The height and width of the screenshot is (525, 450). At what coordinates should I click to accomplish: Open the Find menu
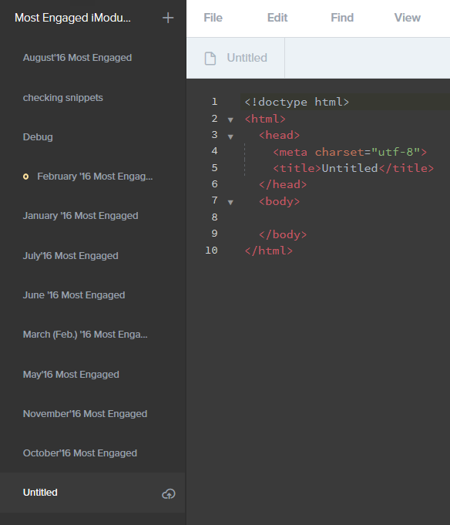coord(342,18)
